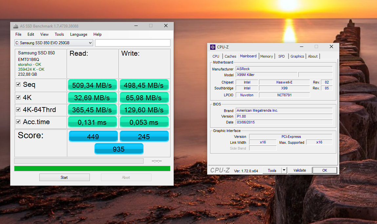Viewport: 377px width, 224px height.
Task: Click the model field X99M Killer
Action: point(267,75)
